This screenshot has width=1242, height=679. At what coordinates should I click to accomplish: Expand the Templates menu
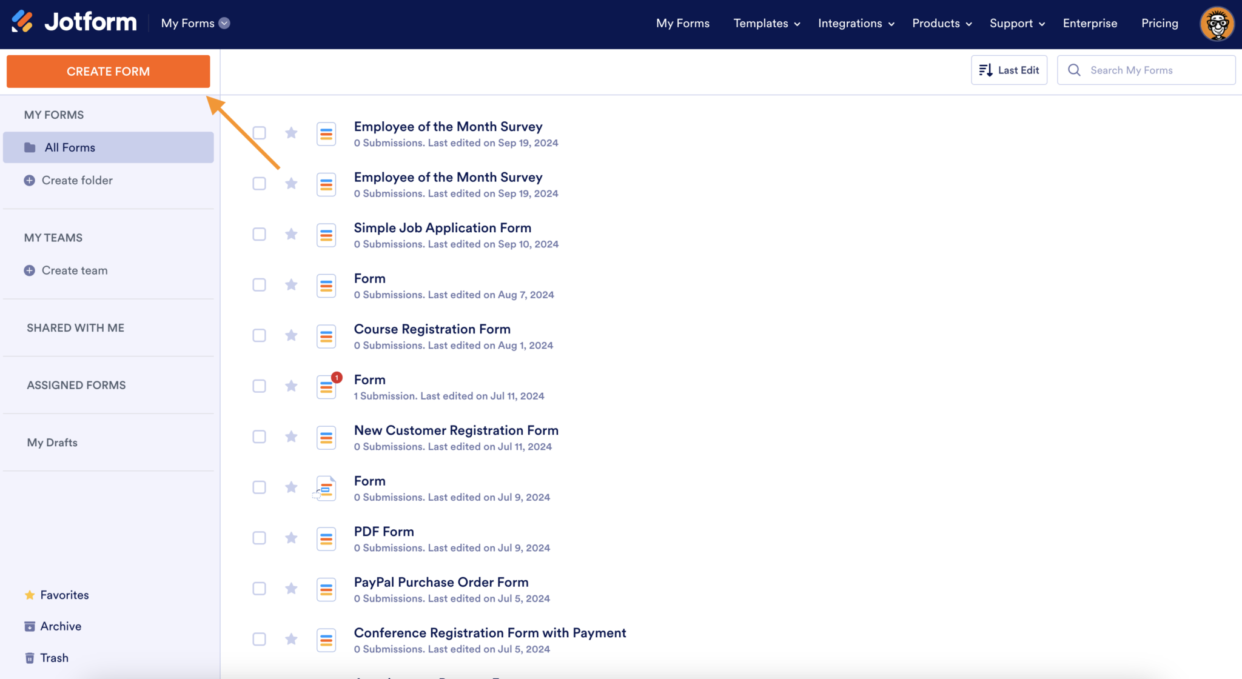coord(765,23)
